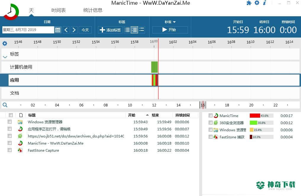Image resolution: width=301 pixels, height=196 pixels.
Task: Select the third tag list view icon
Action: coord(141,30)
